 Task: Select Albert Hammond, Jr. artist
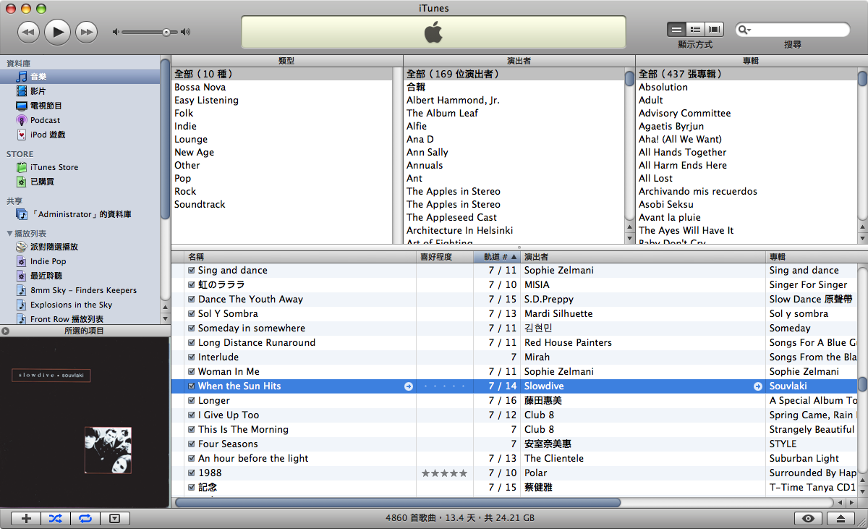point(514,100)
